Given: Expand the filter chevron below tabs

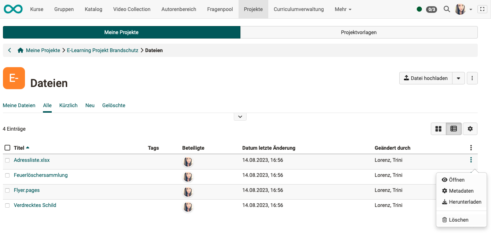Looking at the screenshot, I should click(240, 117).
